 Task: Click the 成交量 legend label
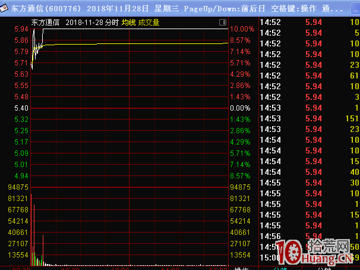[149, 23]
